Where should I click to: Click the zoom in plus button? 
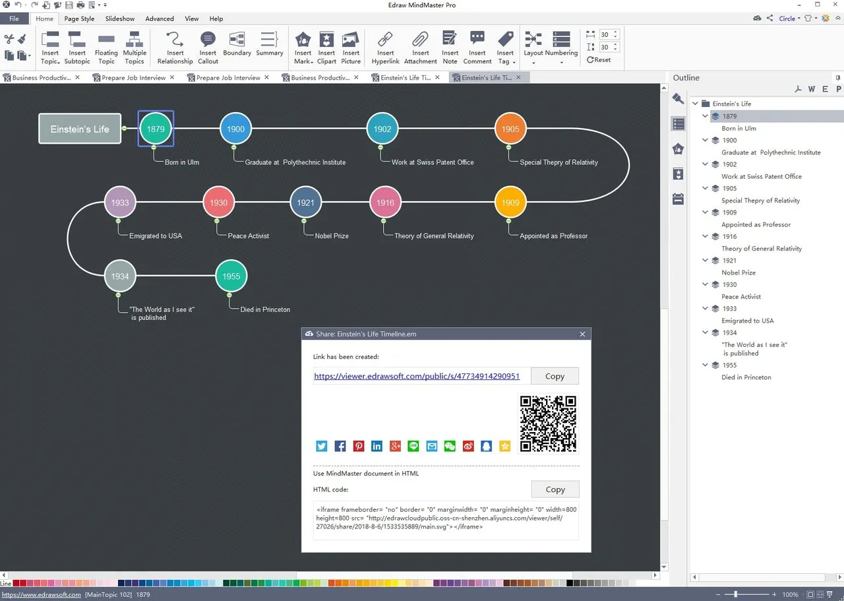click(x=774, y=594)
